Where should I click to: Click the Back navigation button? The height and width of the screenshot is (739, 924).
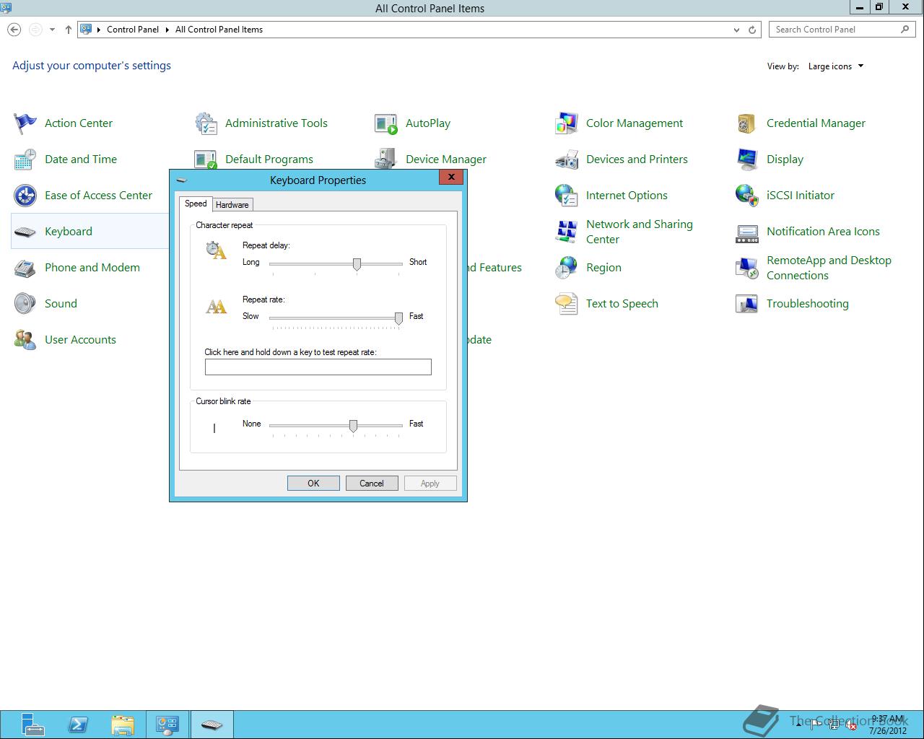click(x=14, y=30)
